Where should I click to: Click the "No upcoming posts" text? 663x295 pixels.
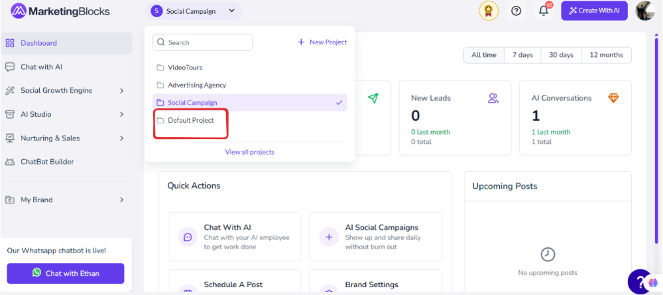tap(548, 273)
